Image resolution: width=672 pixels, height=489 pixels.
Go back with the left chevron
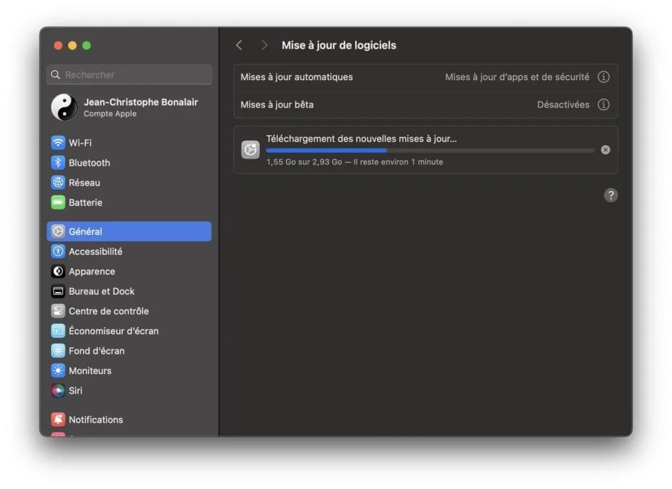tap(239, 45)
